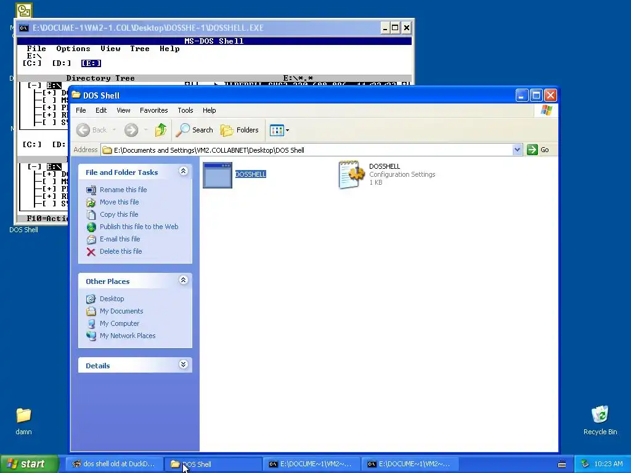
Task: Click the system tray network icon
Action: (x=585, y=464)
